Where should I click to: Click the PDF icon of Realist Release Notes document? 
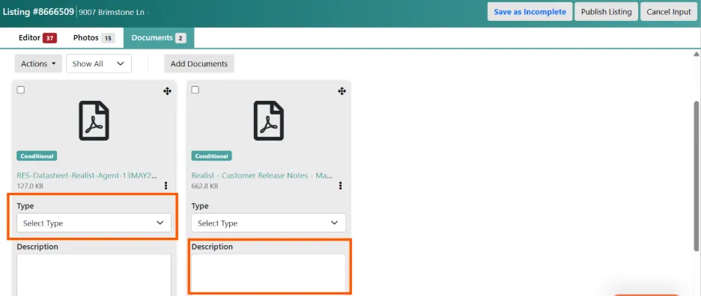[269, 120]
